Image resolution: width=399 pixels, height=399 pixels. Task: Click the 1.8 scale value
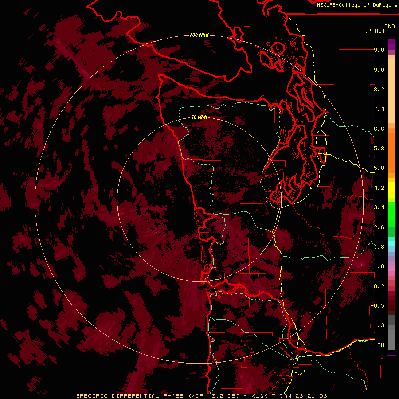[379, 247]
